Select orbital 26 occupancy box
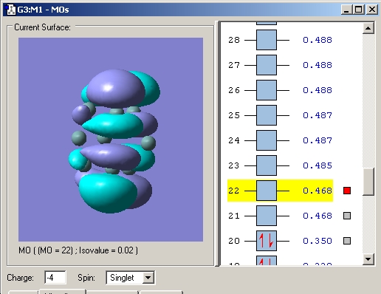The width and height of the screenshot is (381, 294). [x=267, y=90]
